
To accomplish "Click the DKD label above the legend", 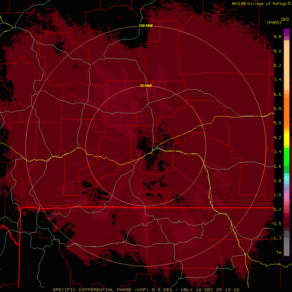I will coord(285,19).
